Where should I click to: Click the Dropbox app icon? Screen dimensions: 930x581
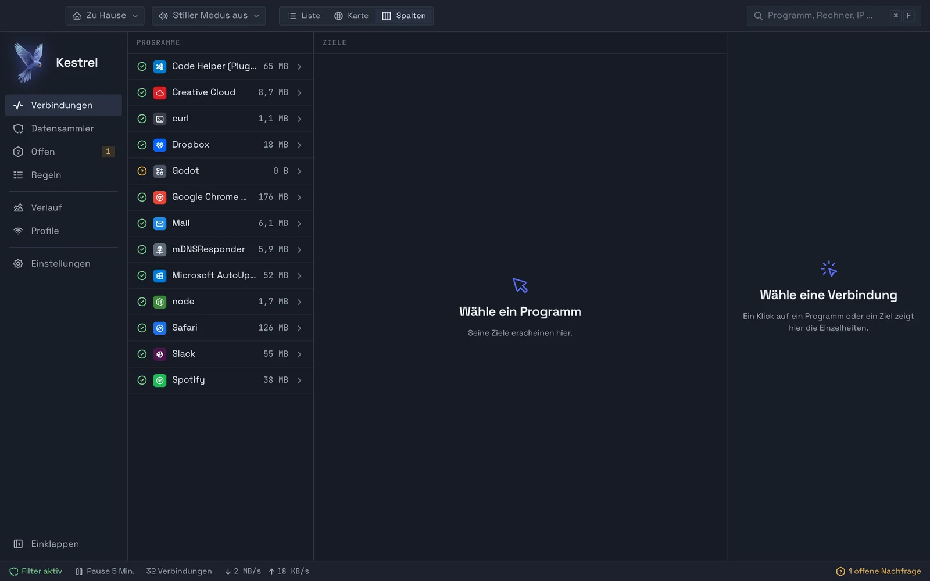coord(160,145)
